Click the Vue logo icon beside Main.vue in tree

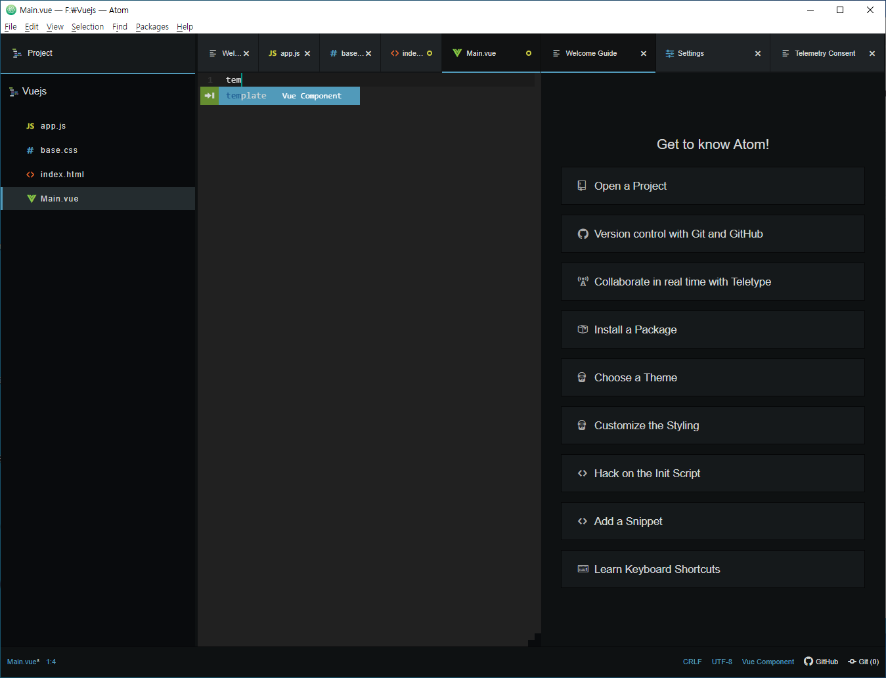[31, 199]
